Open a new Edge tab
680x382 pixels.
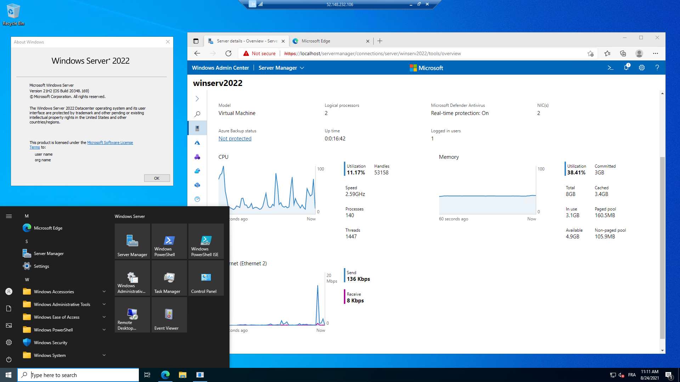(x=380, y=41)
